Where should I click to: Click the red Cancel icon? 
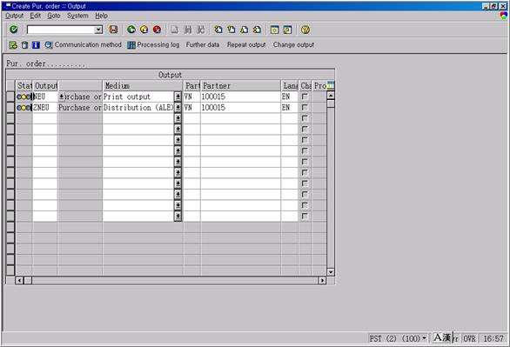(x=158, y=30)
